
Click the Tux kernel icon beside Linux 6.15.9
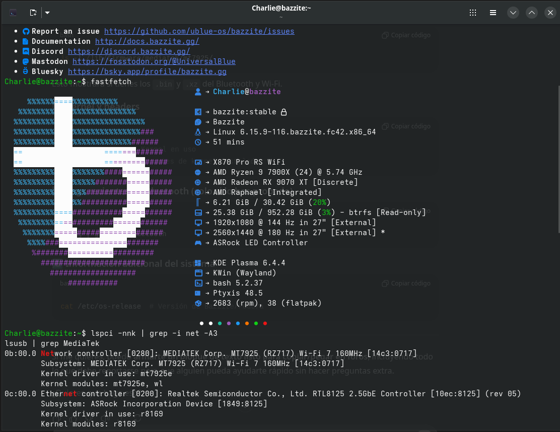pyautogui.click(x=198, y=132)
